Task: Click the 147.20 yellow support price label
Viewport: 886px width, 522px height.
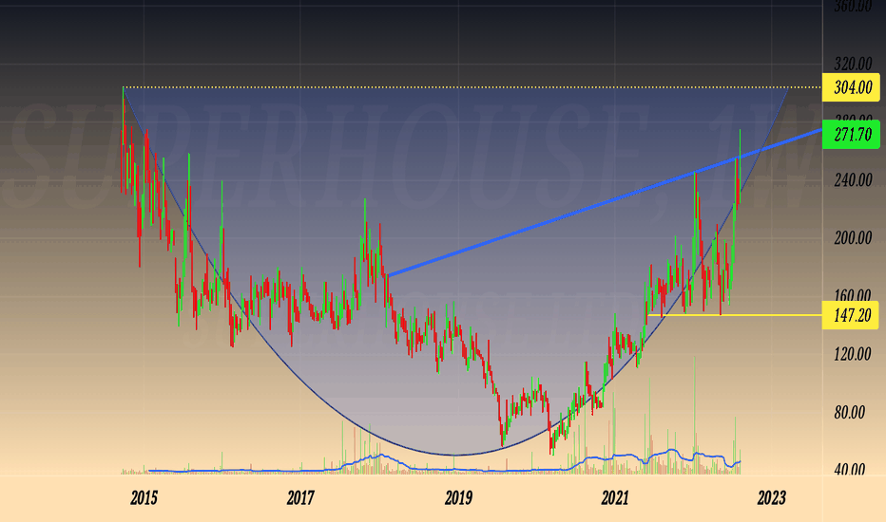Action: pyautogui.click(x=851, y=315)
